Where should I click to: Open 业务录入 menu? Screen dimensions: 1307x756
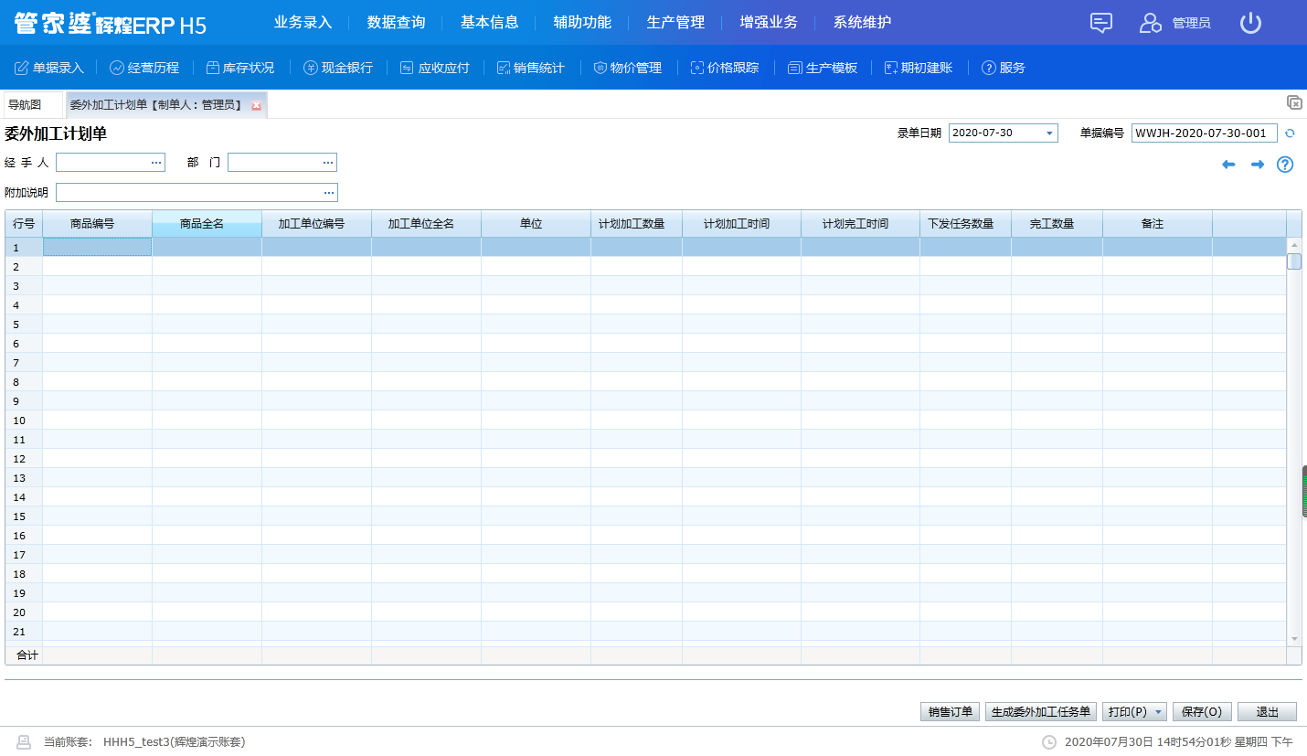click(303, 22)
